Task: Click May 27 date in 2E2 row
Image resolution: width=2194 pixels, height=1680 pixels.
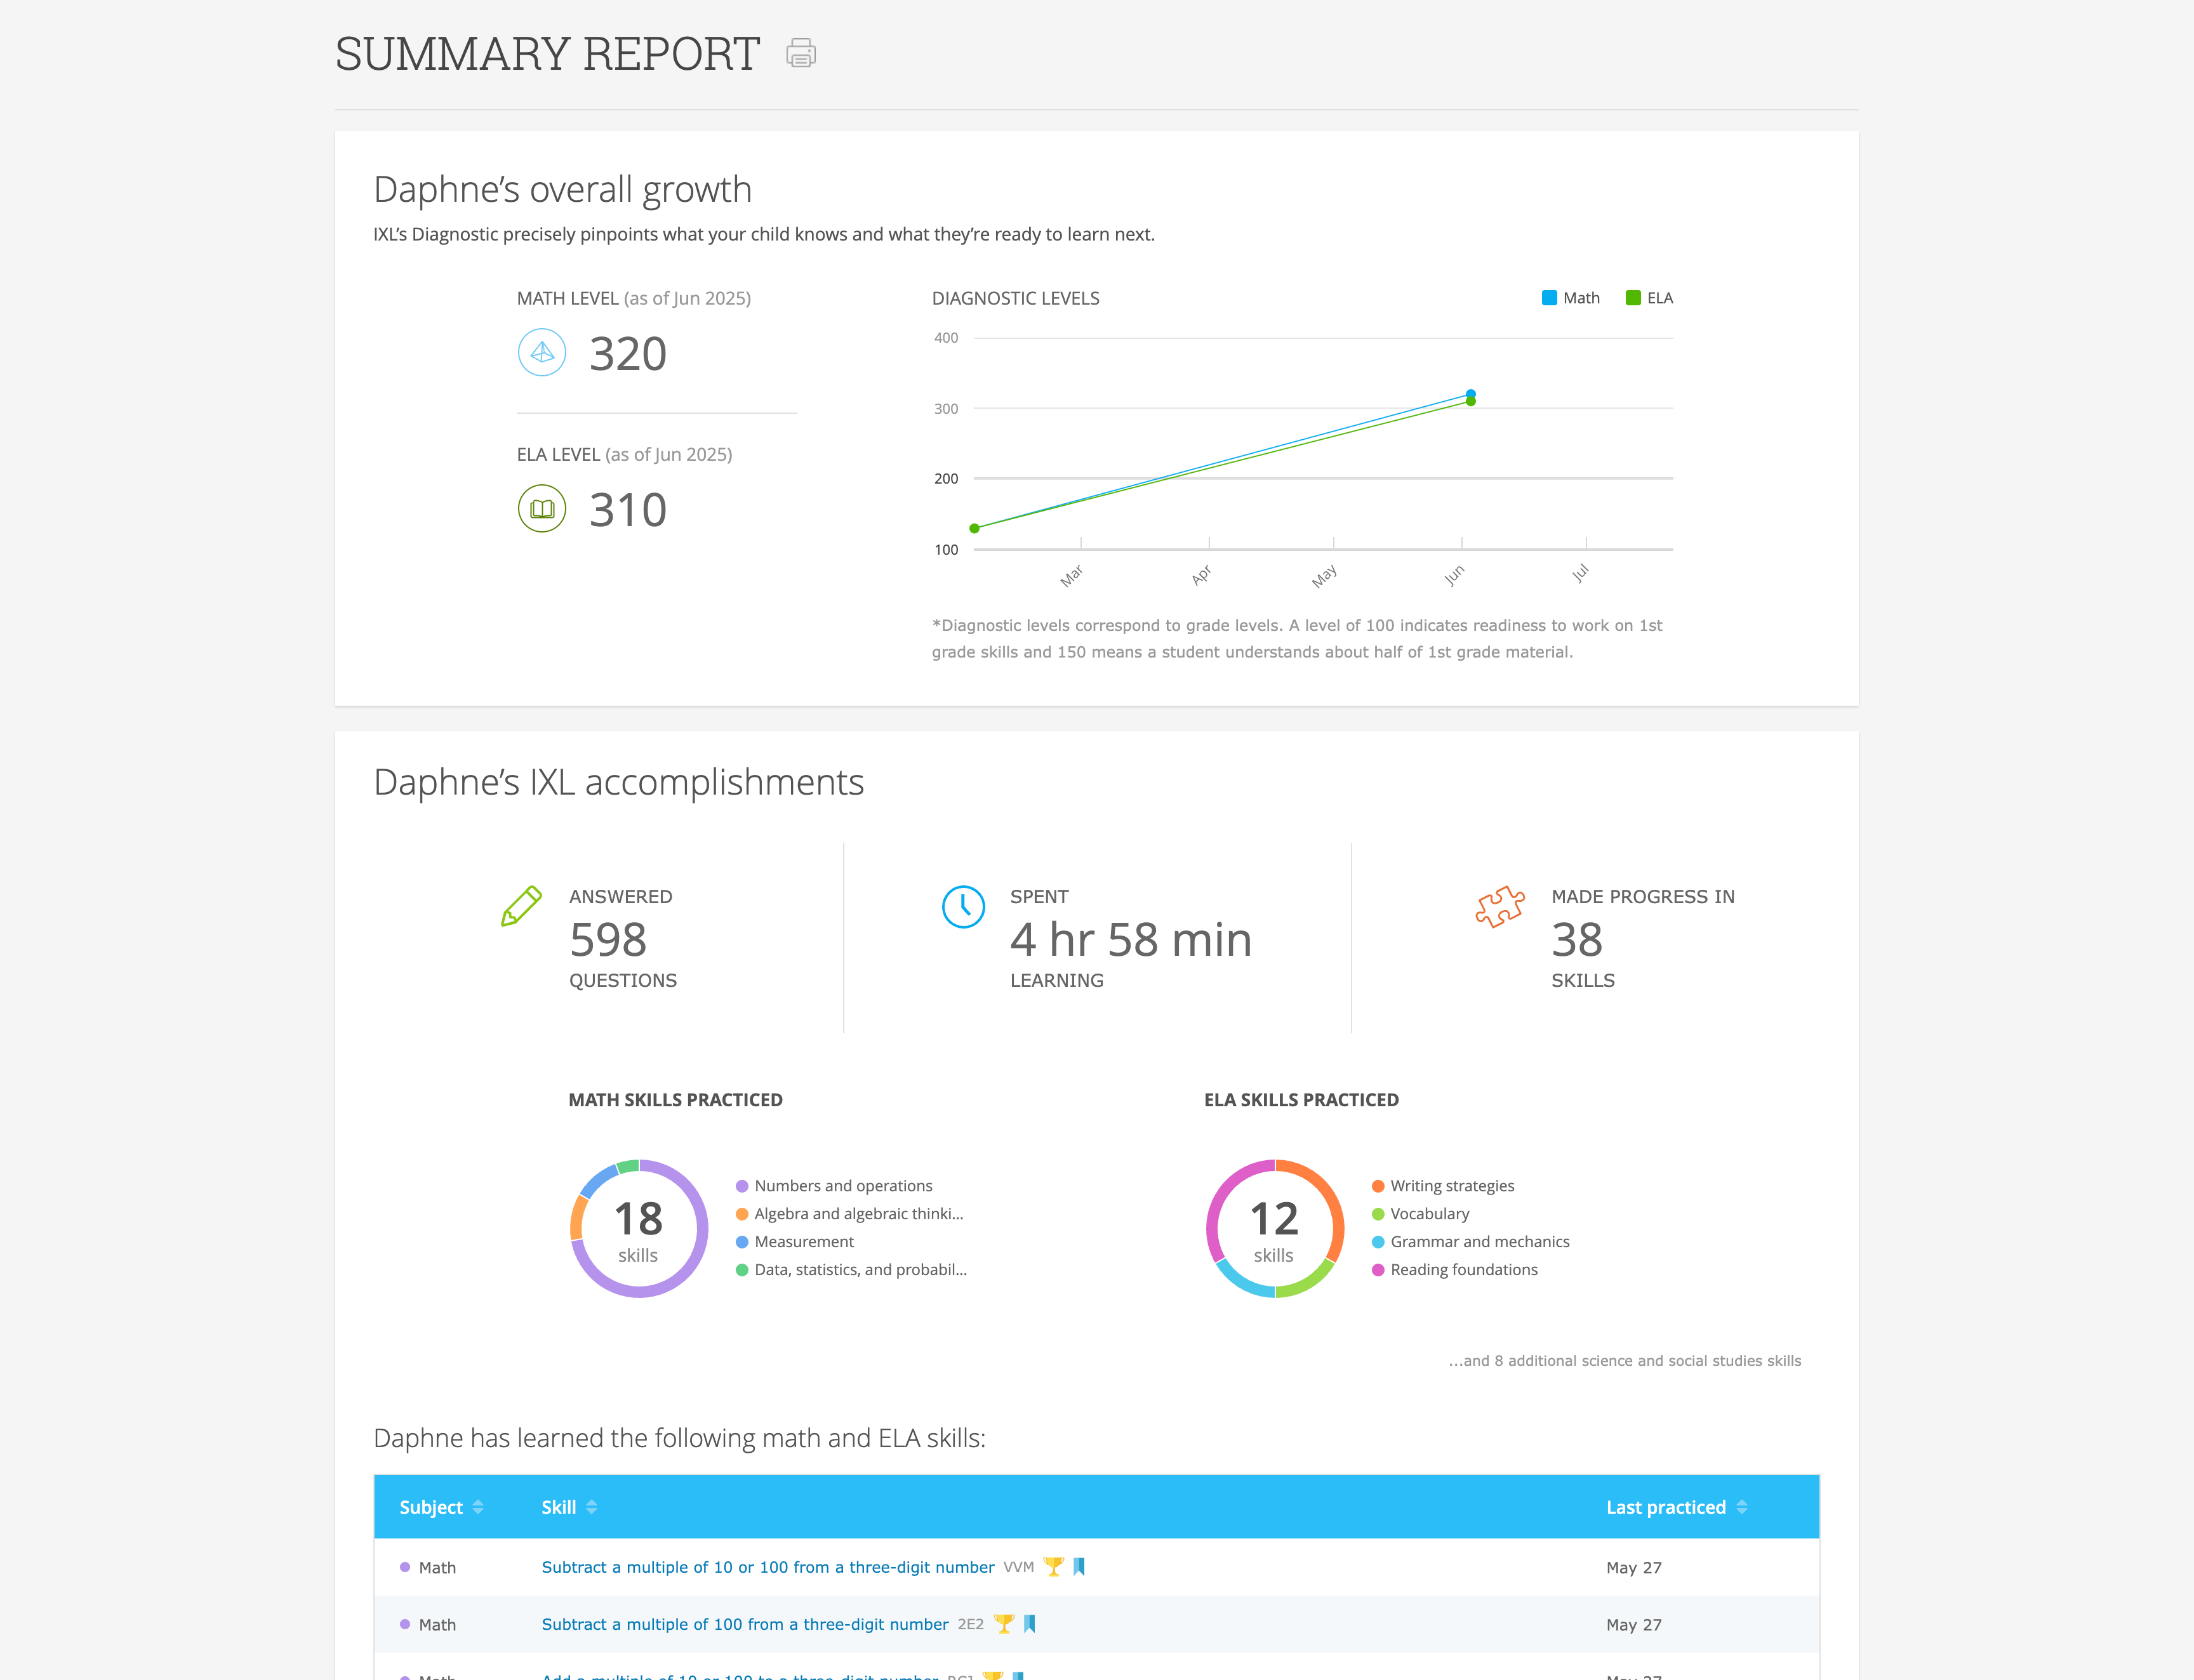Action: (1634, 1625)
